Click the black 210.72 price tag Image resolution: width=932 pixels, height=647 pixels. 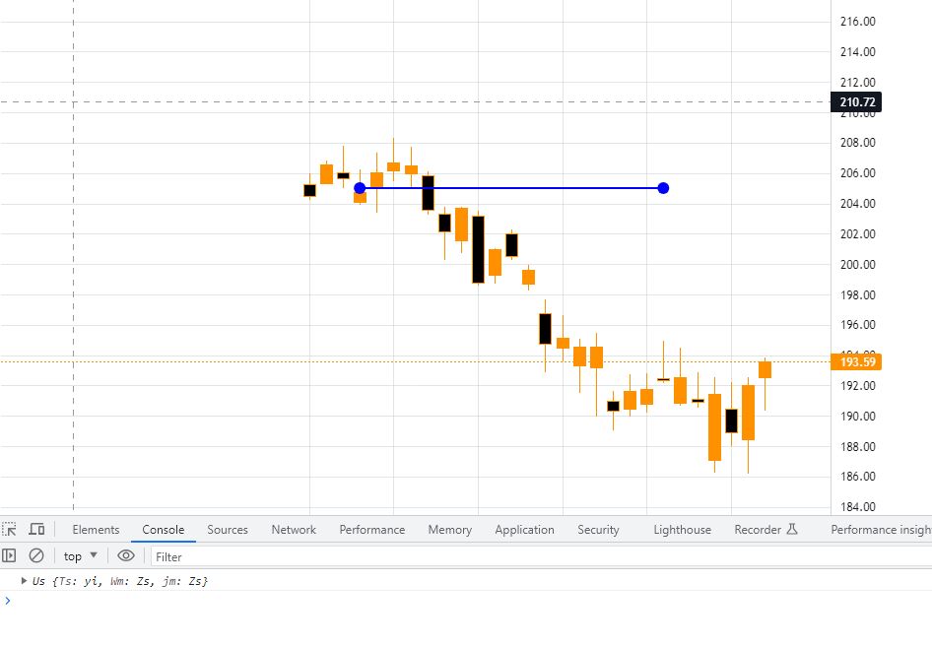[x=856, y=101]
